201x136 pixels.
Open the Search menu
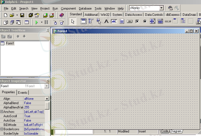(x=24, y=8)
